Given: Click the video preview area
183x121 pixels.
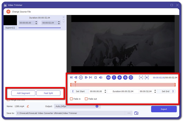Looking at the screenshot, I should pos(123,44).
